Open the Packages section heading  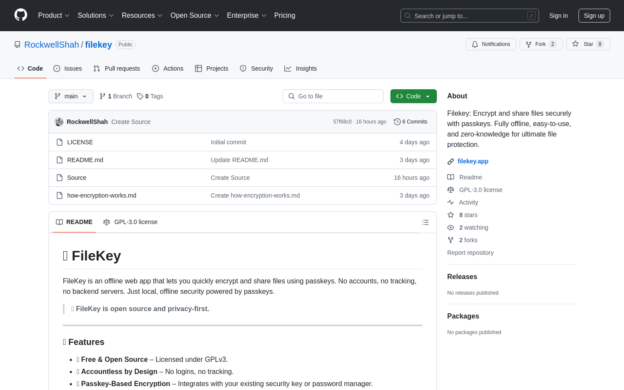tap(463, 316)
